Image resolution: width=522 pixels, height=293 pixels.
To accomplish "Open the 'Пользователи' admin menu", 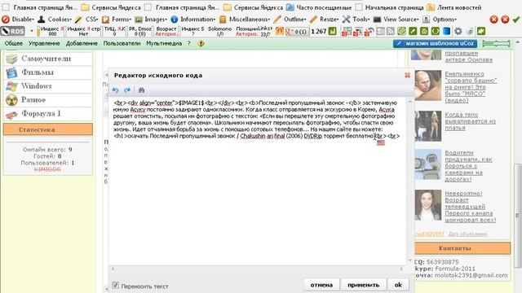I will 122,43.
